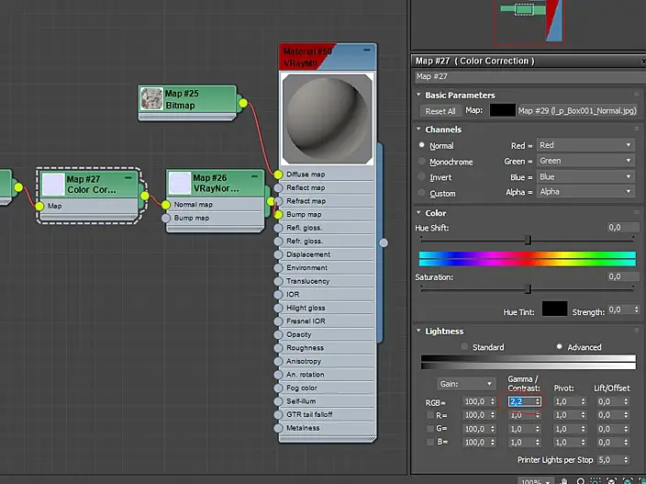The height and width of the screenshot is (484, 646).
Task: Open the Gain mode dropdown
Action: click(x=465, y=384)
